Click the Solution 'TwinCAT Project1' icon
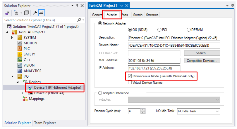237x129 pixels. tap(9, 27)
